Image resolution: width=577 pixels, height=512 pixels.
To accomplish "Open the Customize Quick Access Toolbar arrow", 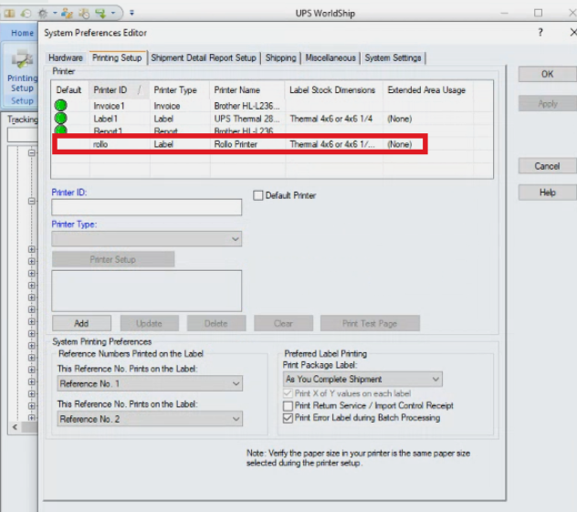I will tap(131, 14).
